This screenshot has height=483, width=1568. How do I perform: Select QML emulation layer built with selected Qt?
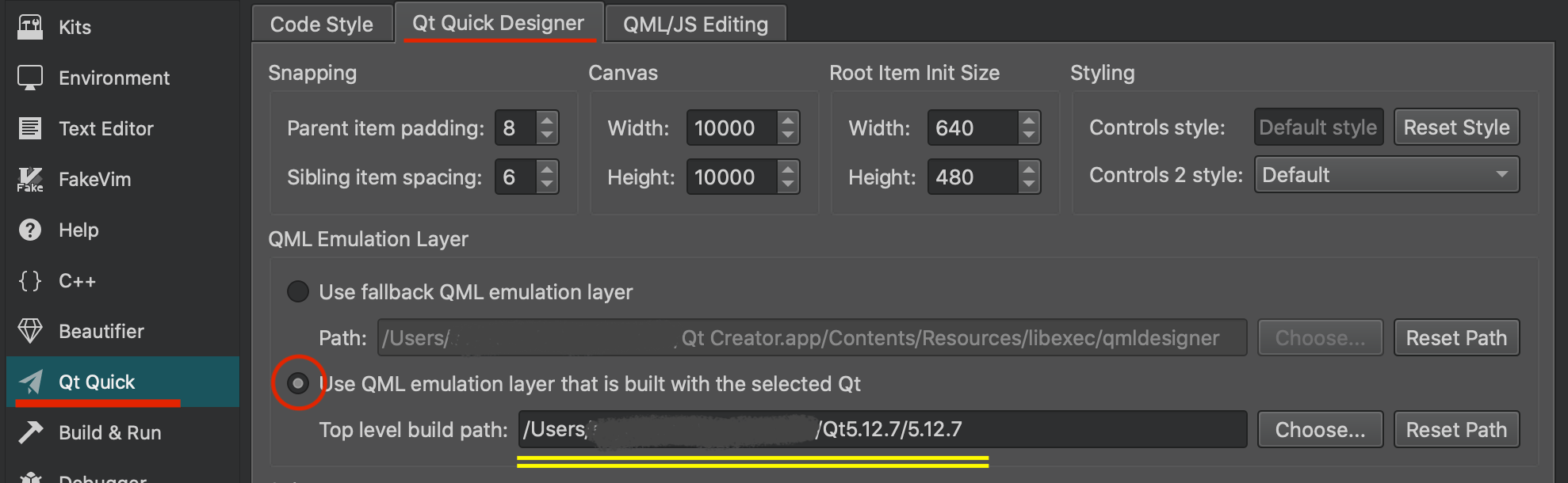[297, 383]
